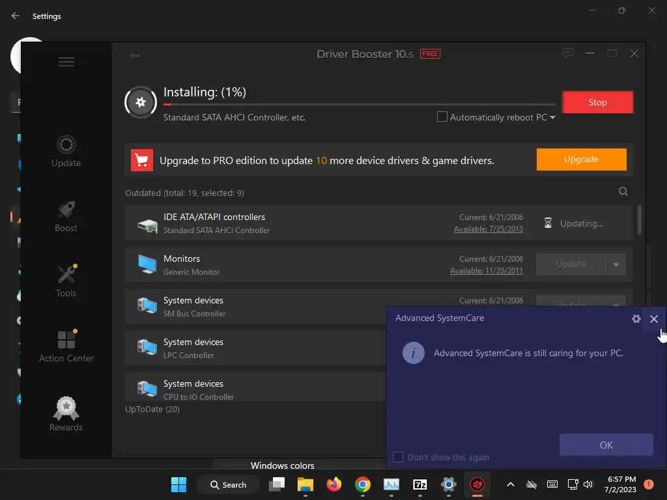This screenshot has width=667, height=500.
Task: Open Settings gear from taskbar
Action: (x=448, y=484)
